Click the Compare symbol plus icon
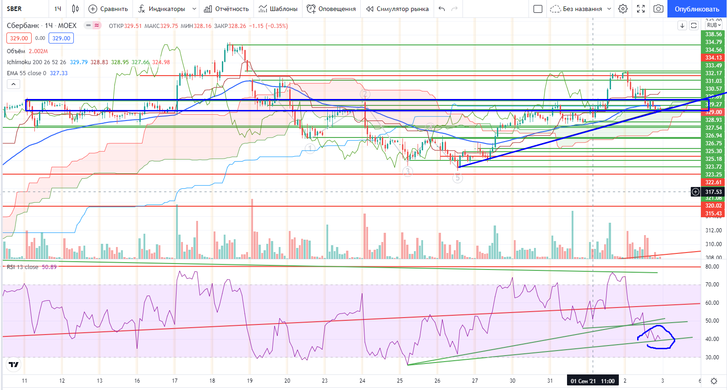Viewport: 727px width, 390px height. 93,9
